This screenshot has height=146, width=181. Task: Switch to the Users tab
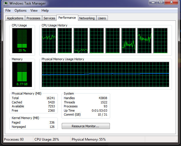pyautogui.click(x=102, y=18)
